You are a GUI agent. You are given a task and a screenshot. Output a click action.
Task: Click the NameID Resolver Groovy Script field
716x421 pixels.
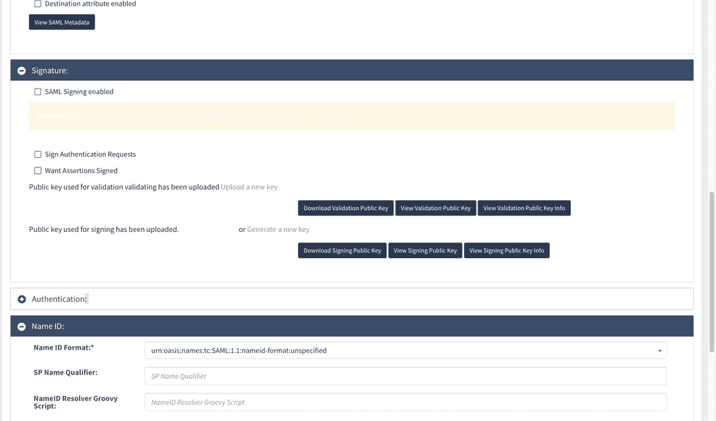click(405, 402)
